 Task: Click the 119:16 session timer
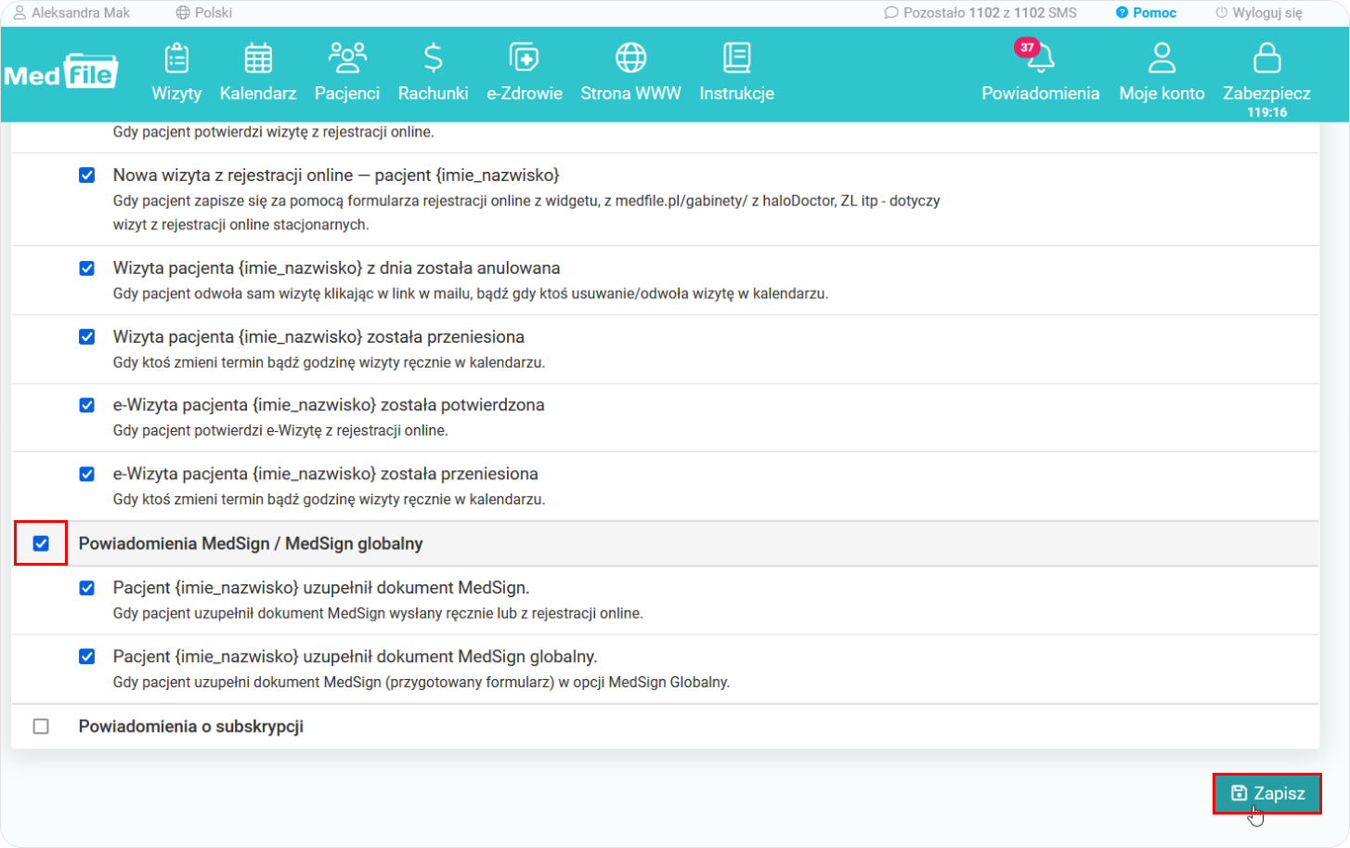1266,112
